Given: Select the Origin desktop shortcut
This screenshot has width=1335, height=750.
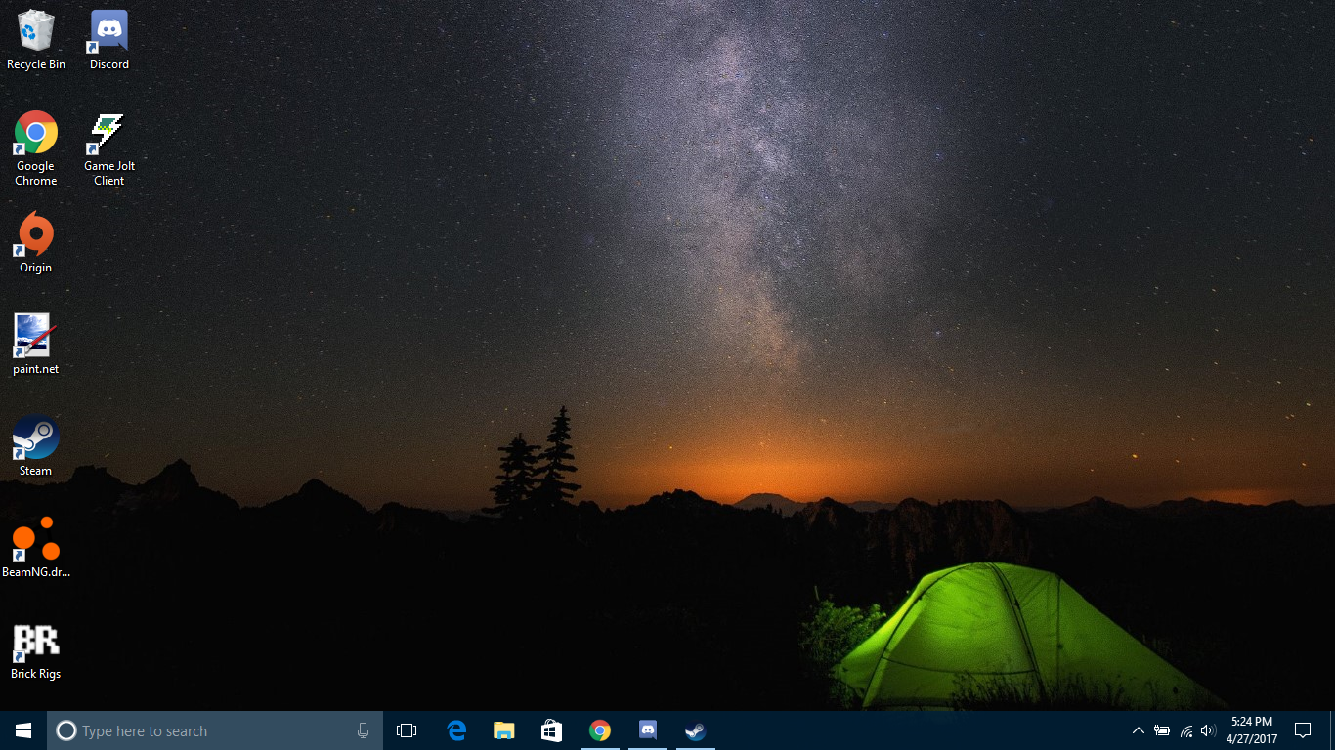Looking at the screenshot, I should click(36, 242).
